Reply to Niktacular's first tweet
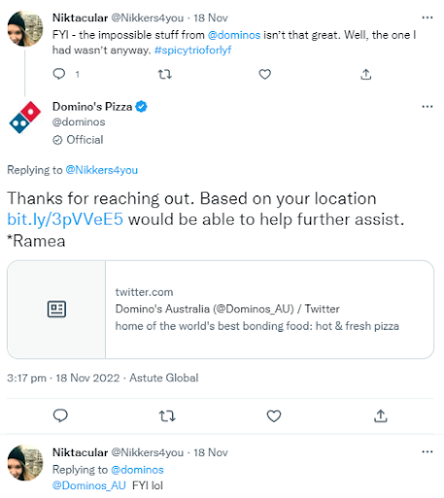The image size is (444, 498). pyautogui.click(x=59, y=74)
